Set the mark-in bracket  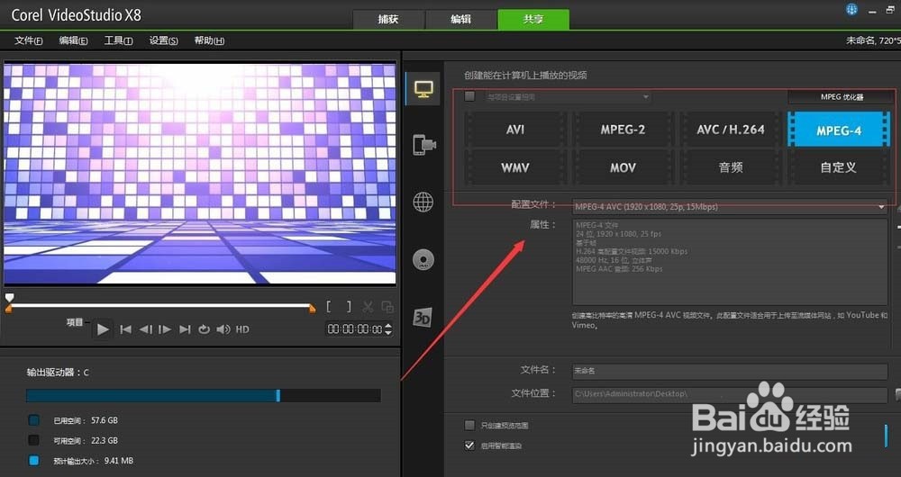329,307
